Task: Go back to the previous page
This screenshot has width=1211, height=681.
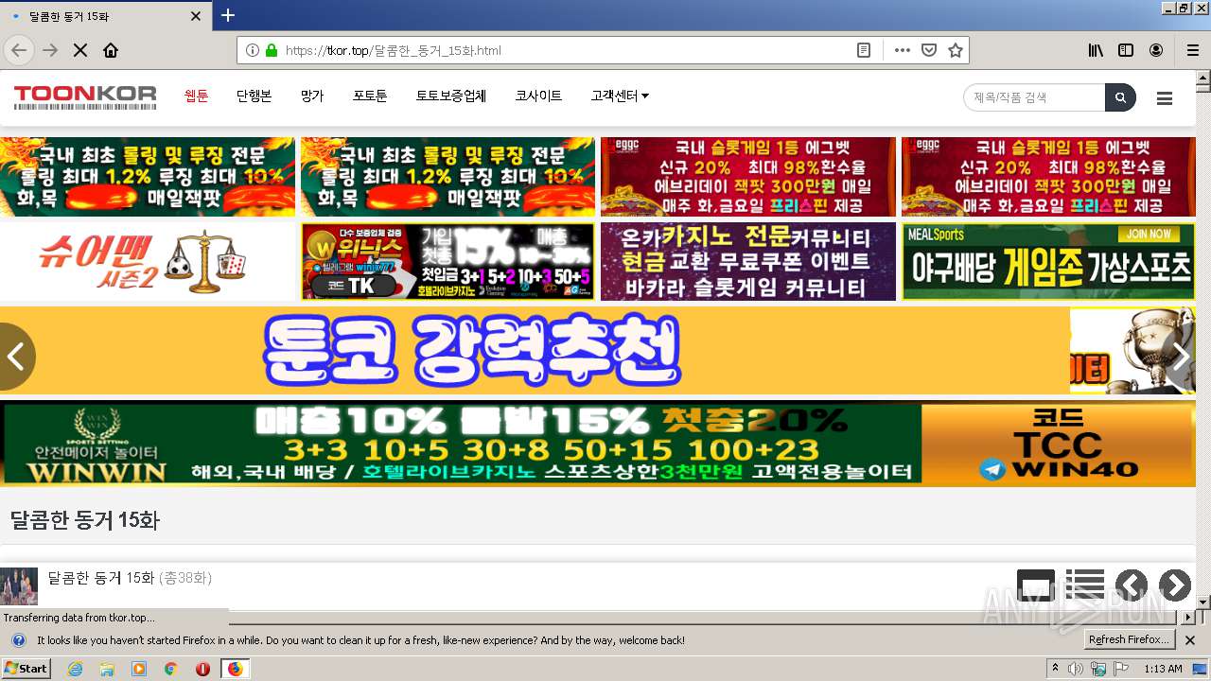Action: tap(19, 50)
